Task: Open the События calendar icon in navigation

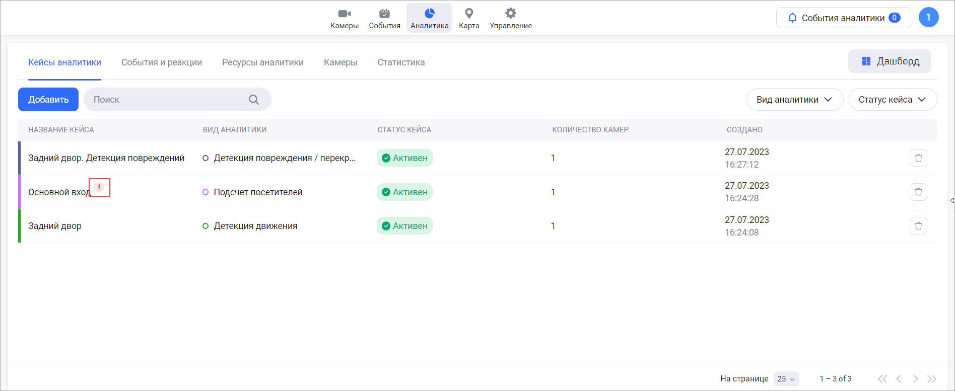Action: [x=384, y=18]
